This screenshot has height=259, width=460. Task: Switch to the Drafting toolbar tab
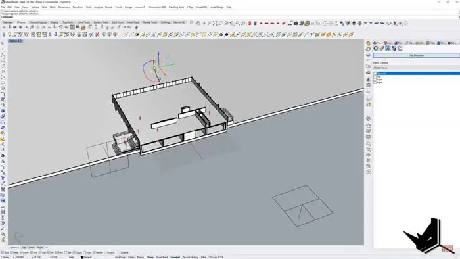(165, 22)
